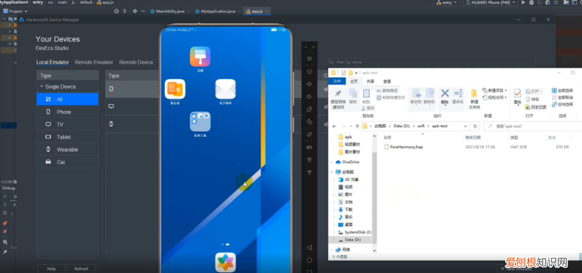The image size is (582, 273).
Task: Open the HUAWEI Phone P40 device dropdown
Action: click(x=490, y=3)
